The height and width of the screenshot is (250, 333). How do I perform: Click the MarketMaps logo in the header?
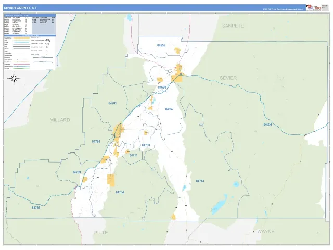[x=314, y=7]
